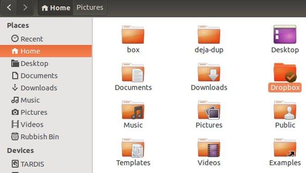Open Downloads in the sidebar

click(x=46, y=88)
